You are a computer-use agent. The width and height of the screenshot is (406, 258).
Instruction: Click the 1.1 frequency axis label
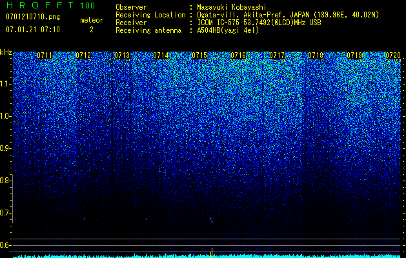click(x=5, y=84)
